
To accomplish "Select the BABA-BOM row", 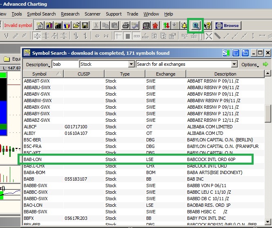I will 144,172.
